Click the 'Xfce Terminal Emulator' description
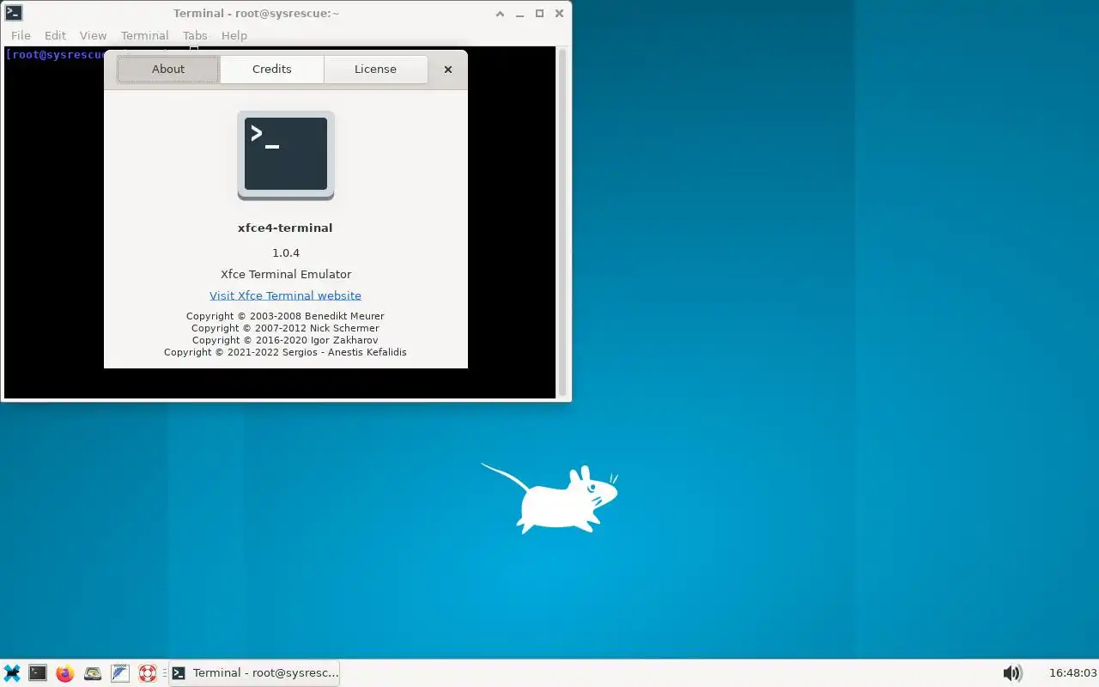The width and height of the screenshot is (1099, 687). pyautogui.click(x=286, y=274)
